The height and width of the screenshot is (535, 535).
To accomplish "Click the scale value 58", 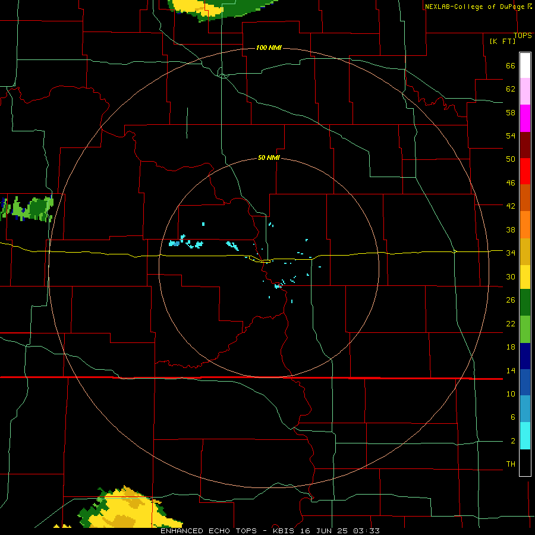I will (x=511, y=112).
